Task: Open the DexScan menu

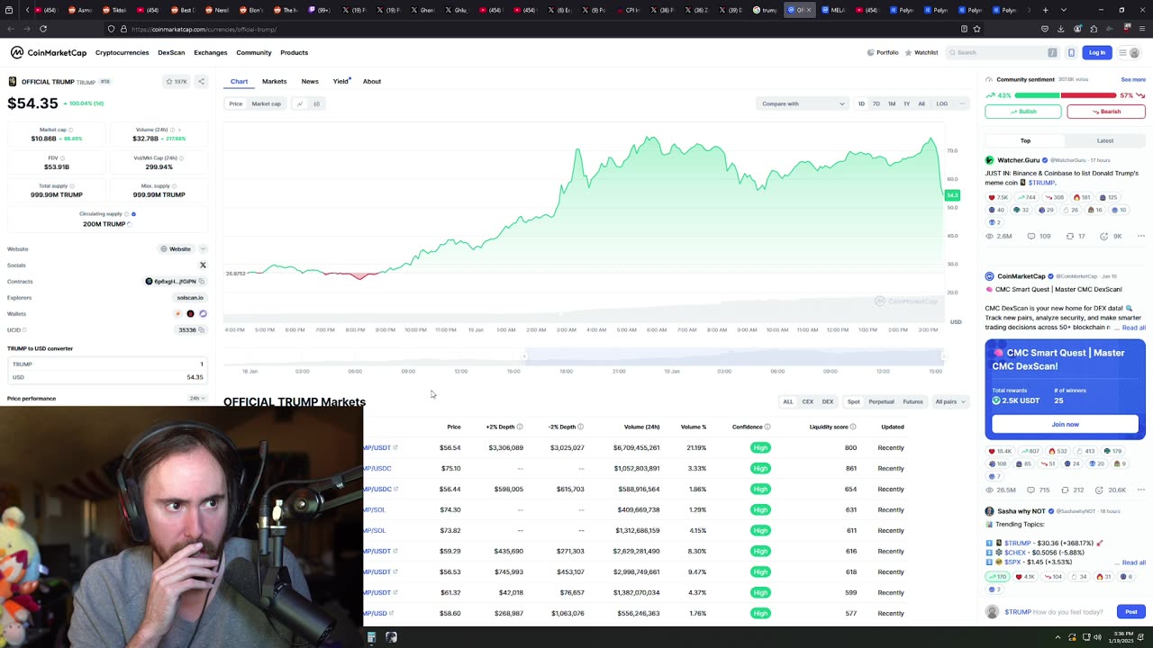Action: pyautogui.click(x=171, y=52)
